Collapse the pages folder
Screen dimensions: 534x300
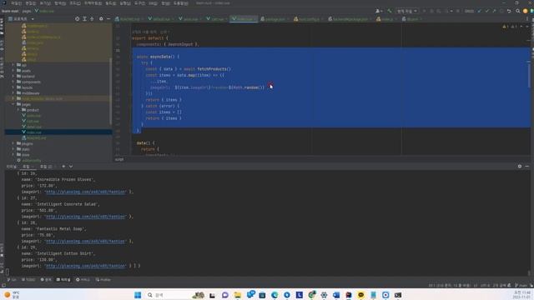coord(13,104)
